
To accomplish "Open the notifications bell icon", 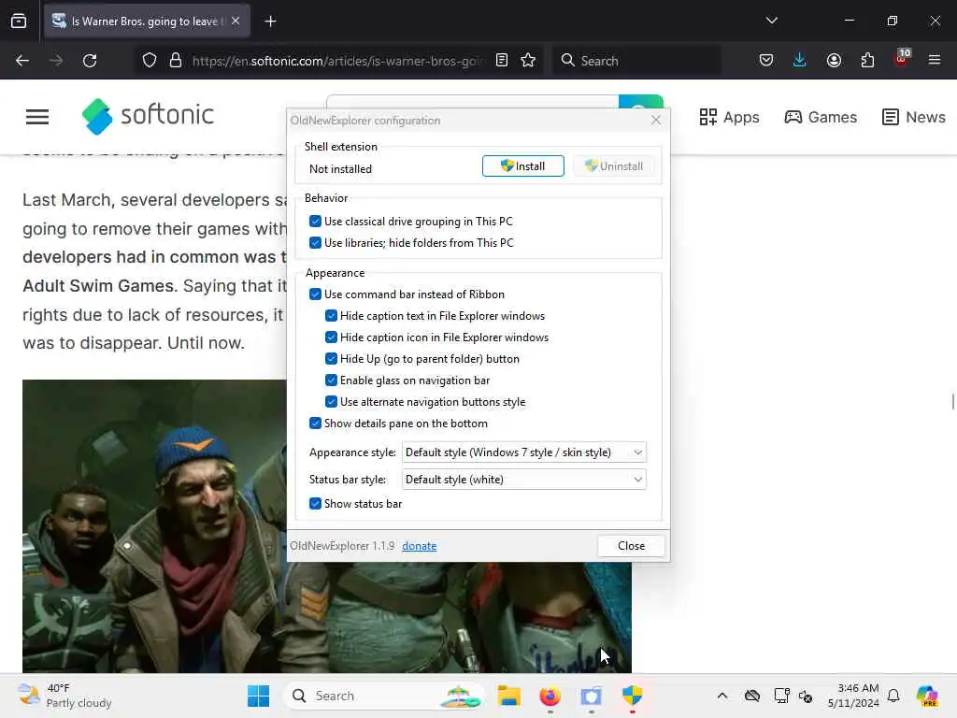I will click(x=893, y=696).
